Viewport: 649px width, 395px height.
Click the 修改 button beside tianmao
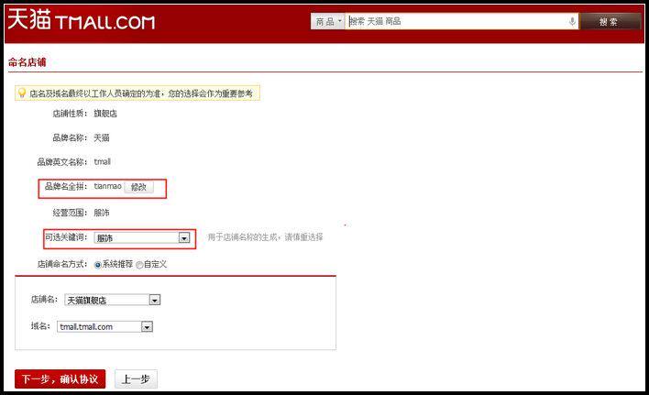tap(139, 187)
